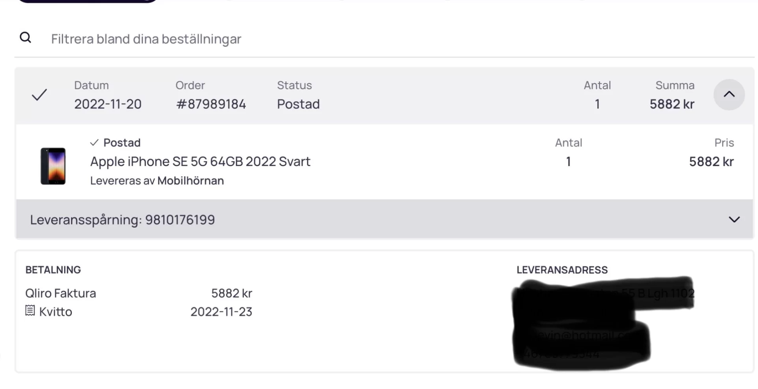The image size is (758, 389).
Task: Click the Summa total 5882 kr
Action: click(x=672, y=104)
